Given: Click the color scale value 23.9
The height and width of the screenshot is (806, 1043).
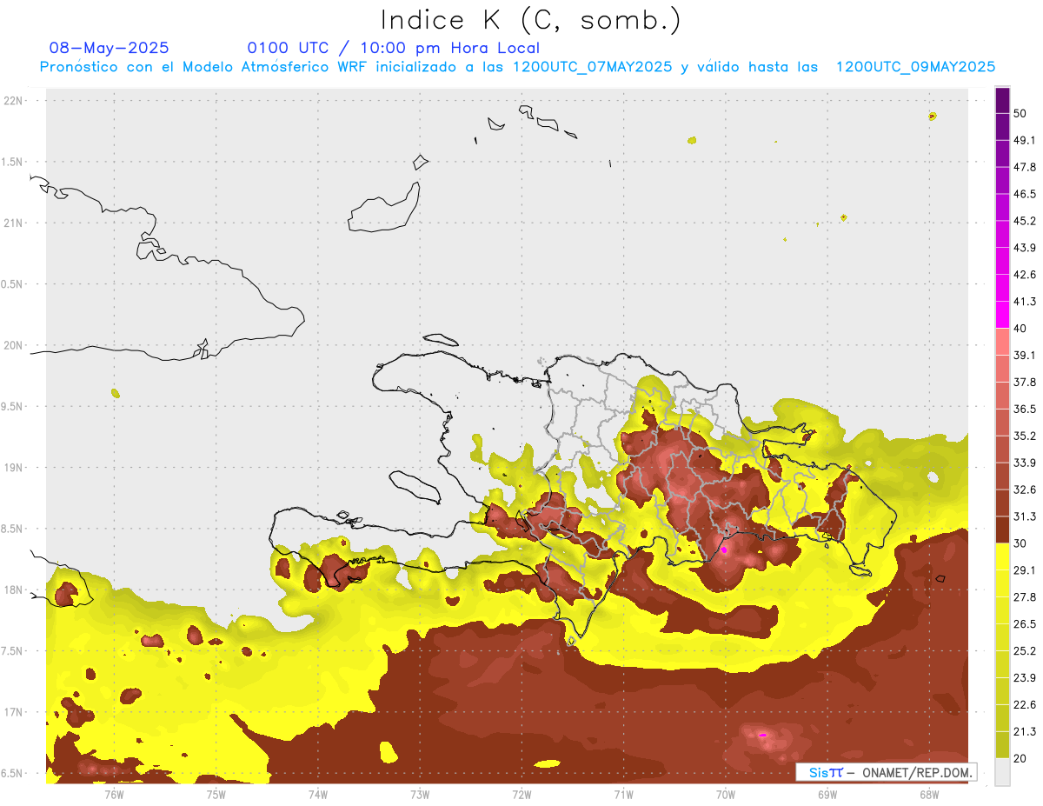Looking at the screenshot, I should pos(1024,678).
